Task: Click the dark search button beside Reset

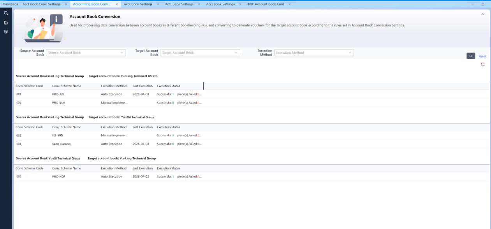Action: pyautogui.click(x=470, y=56)
